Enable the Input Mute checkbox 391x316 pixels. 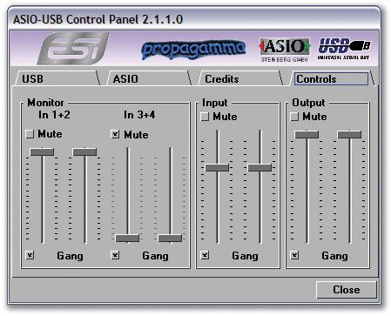click(205, 117)
